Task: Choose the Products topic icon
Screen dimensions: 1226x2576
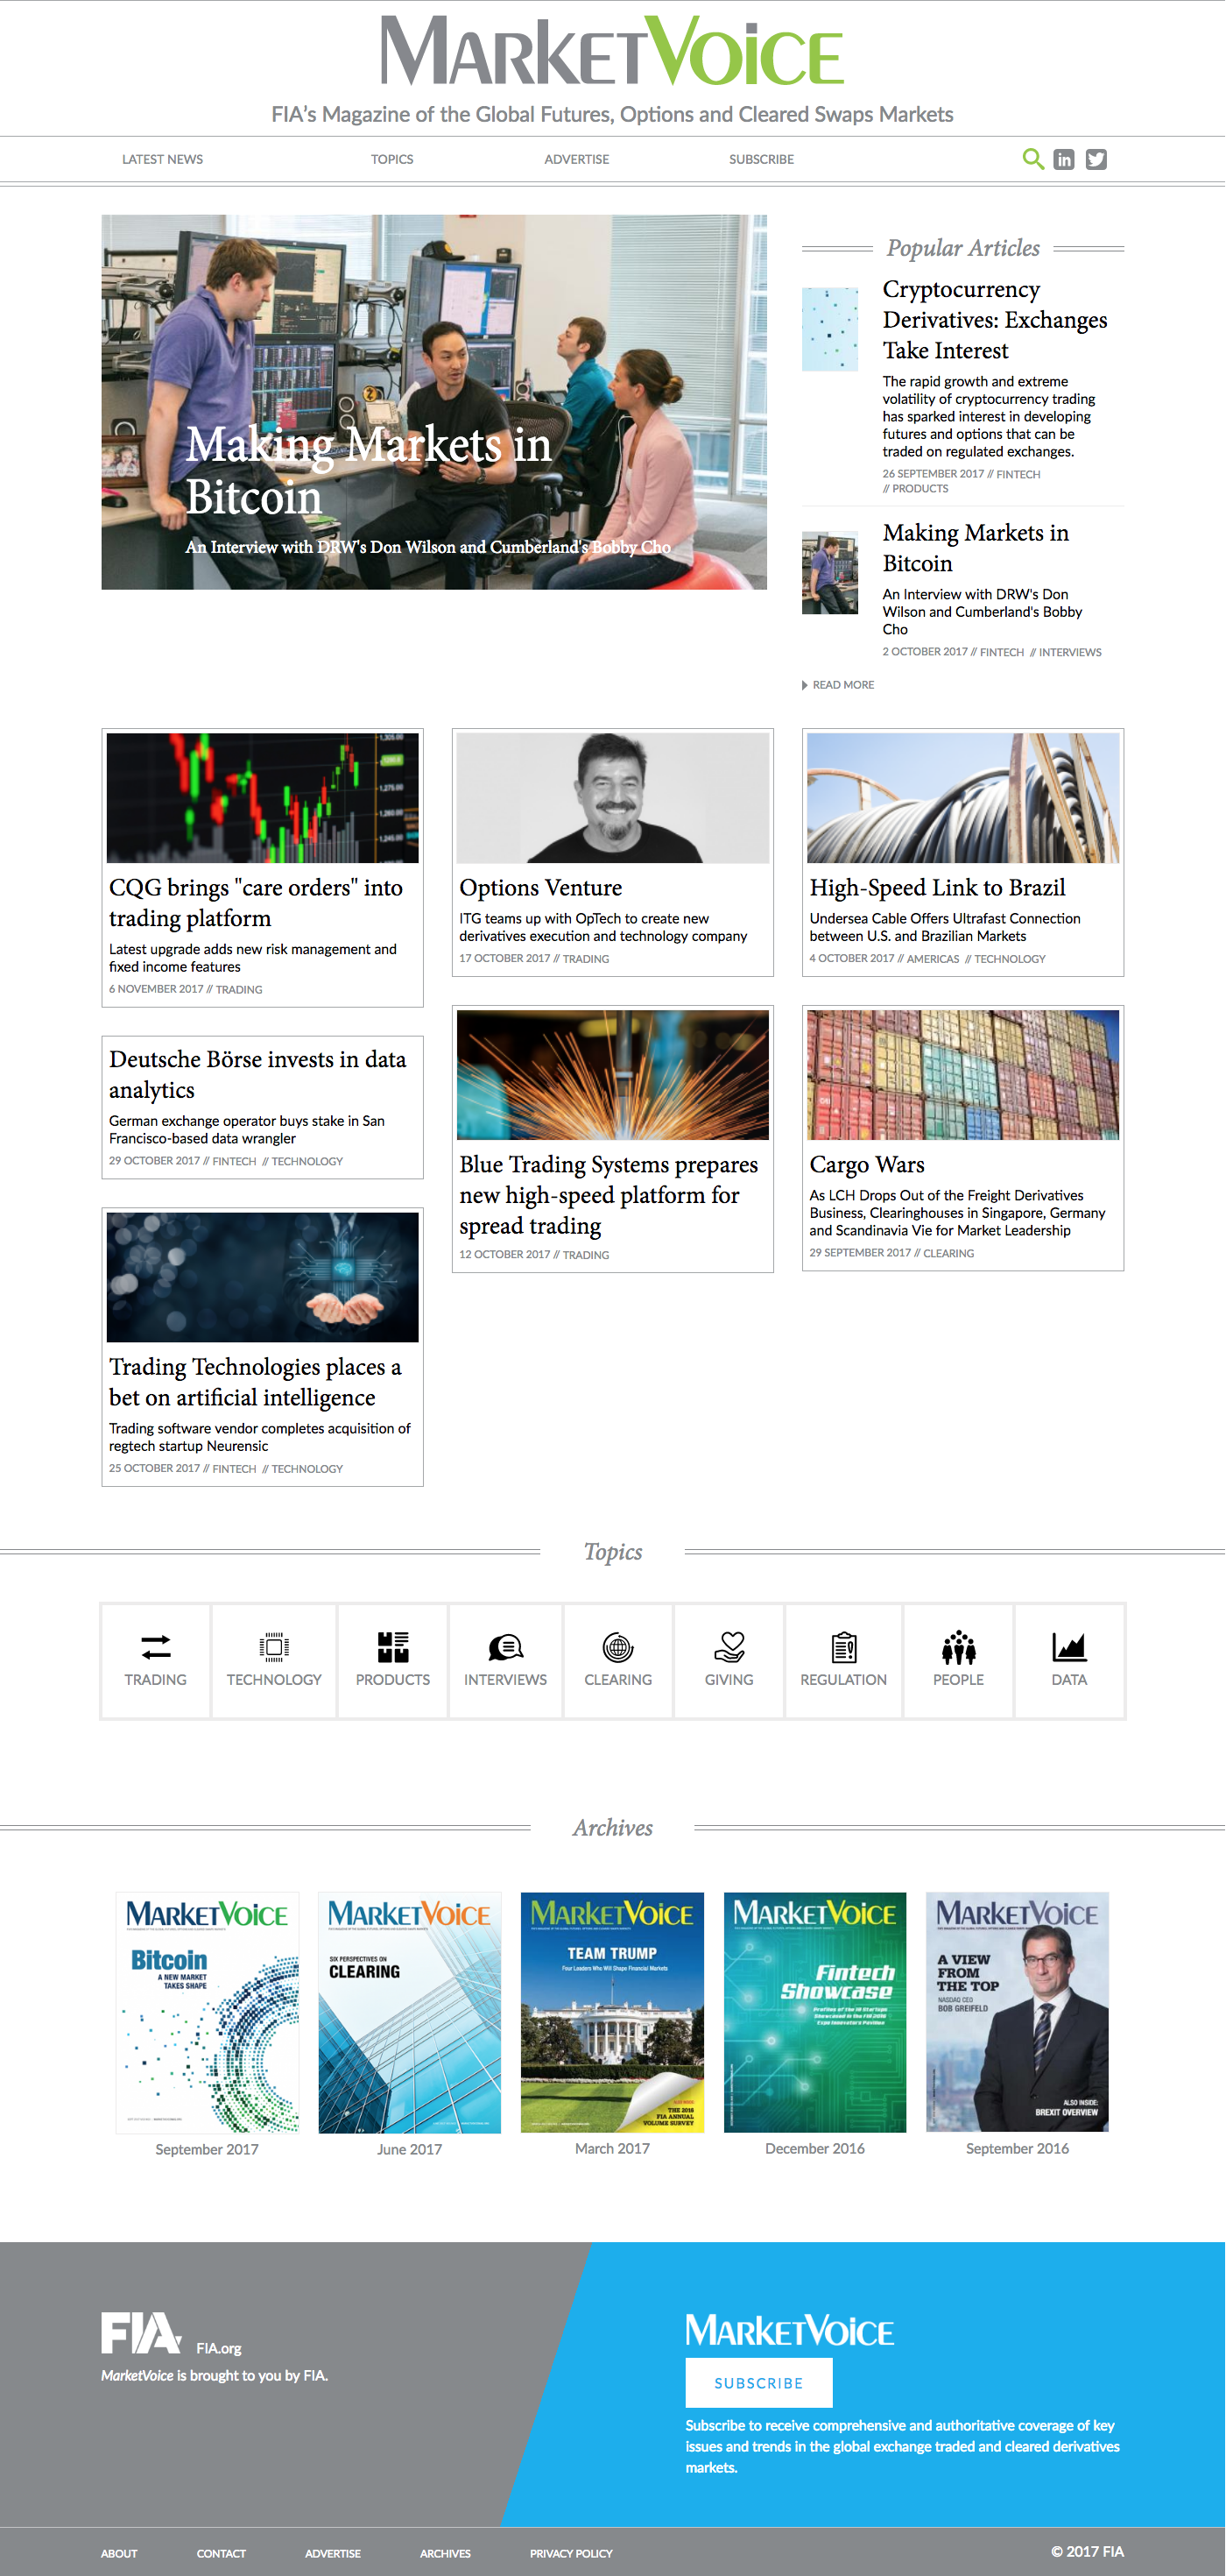Action: tap(392, 1646)
